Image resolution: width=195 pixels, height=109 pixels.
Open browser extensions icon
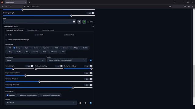tap(189, 6)
